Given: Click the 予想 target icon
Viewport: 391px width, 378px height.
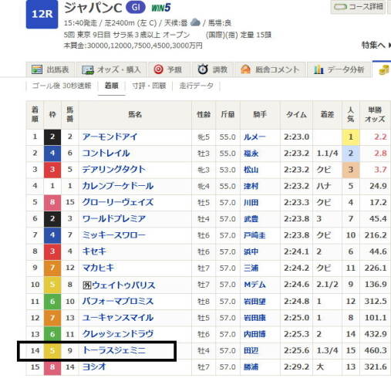Looking at the screenshot, I should tap(158, 69).
